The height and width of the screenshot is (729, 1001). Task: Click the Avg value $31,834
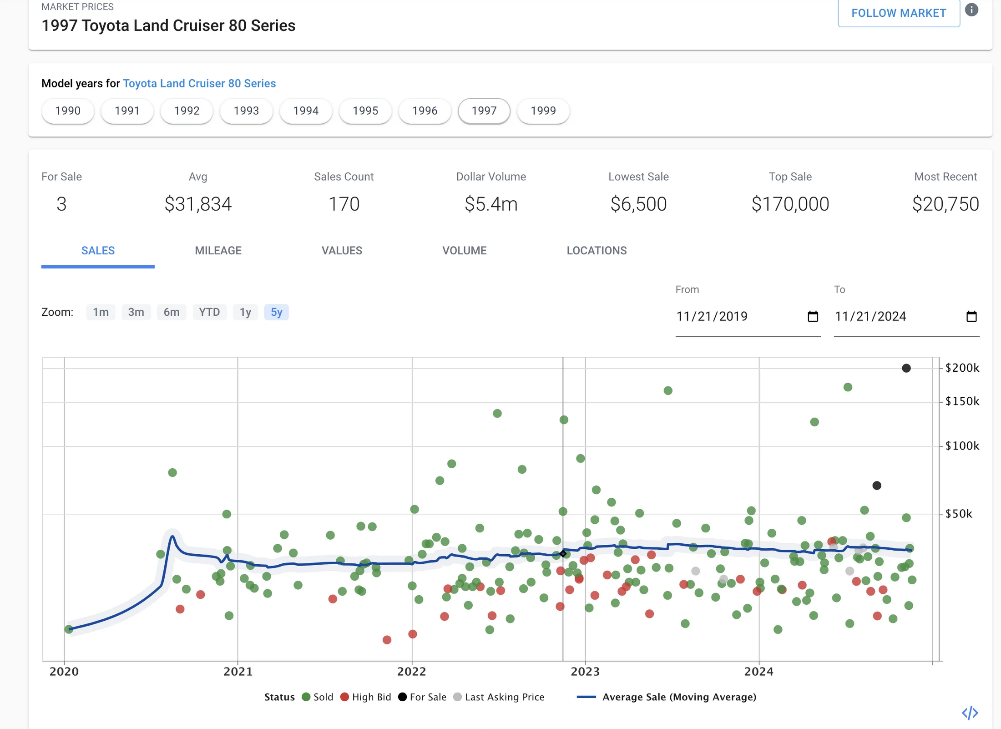tap(198, 204)
